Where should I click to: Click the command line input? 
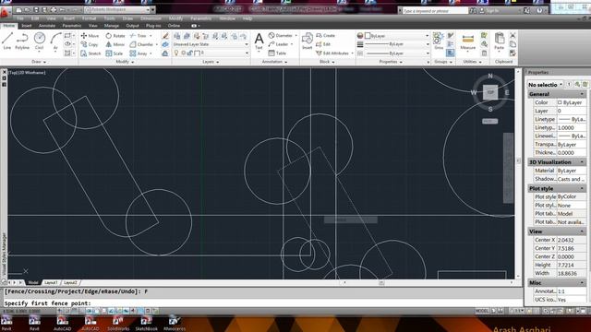(x=262, y=303)
